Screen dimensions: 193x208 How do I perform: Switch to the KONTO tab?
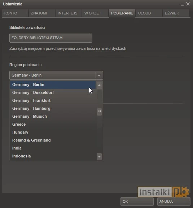[15, 13]
